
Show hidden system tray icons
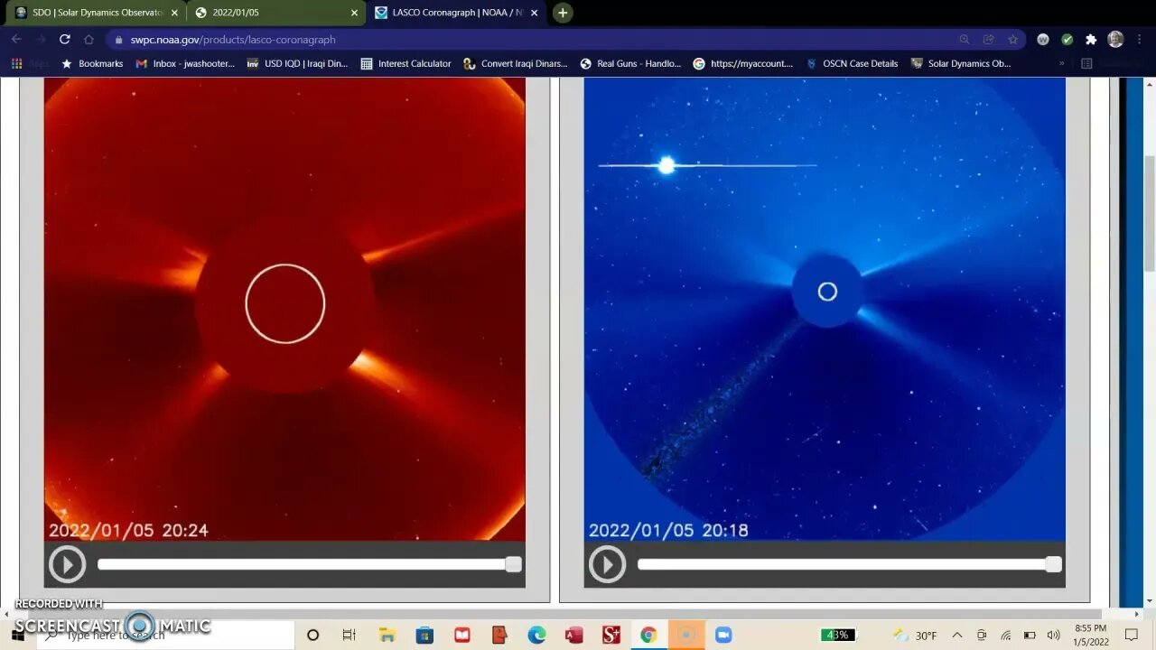tap(956, 635)
